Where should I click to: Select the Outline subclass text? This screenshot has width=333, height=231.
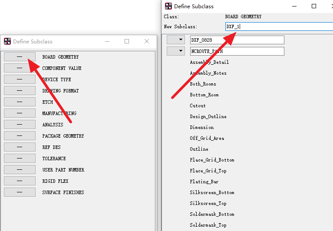(x=199, y=149)
